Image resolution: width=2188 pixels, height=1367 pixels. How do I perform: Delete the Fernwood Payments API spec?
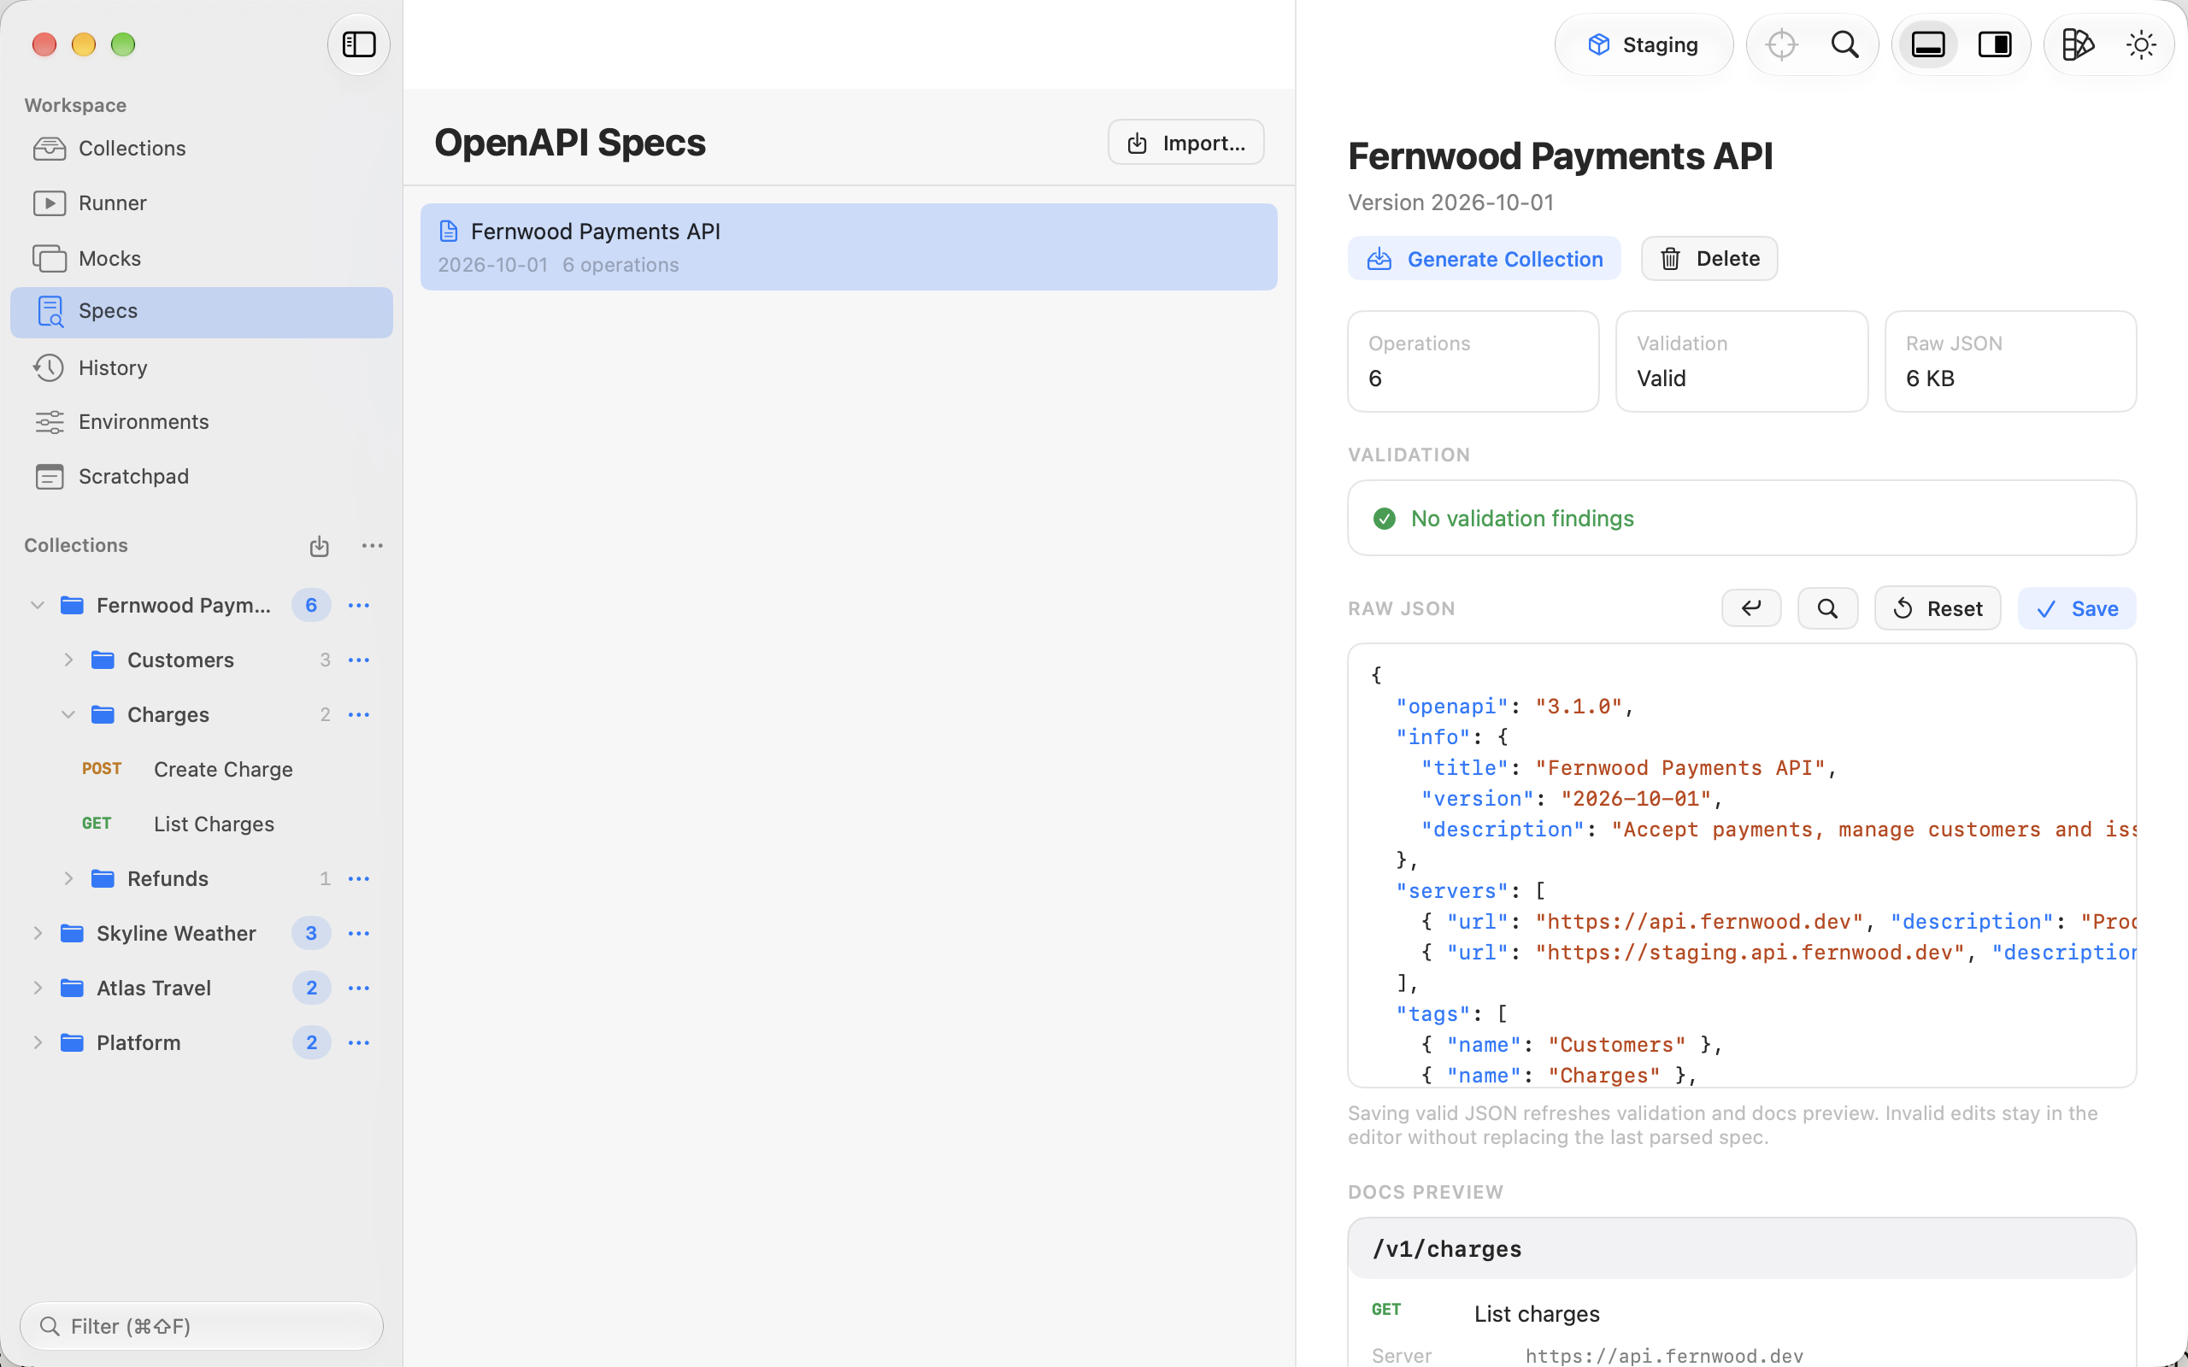click(1709, 259)
